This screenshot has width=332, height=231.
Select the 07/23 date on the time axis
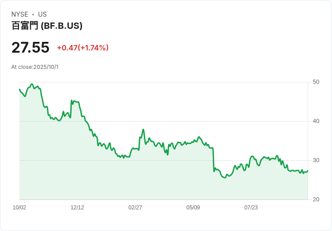pyautogui.click(x=251, y=208)
